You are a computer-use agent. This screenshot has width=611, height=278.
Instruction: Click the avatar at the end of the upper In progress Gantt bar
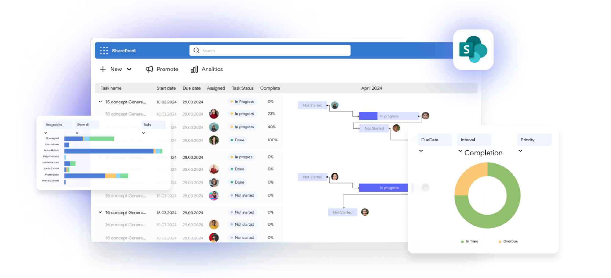pyautogui.click(x=425, y=116)
